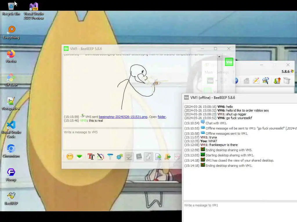The width and height of the screenshot is (297, 222).
Task: Click the colorful logo next to 5.8.6
Action: pos(292,71)
